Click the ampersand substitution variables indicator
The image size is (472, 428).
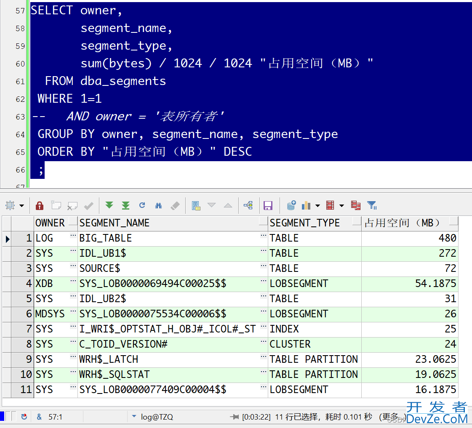pyautogui.click(x=39, y=417)
